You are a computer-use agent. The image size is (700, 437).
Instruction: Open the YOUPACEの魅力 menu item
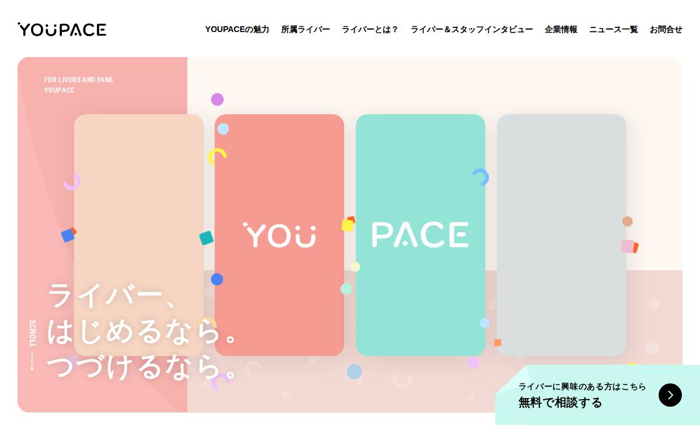(237, 29)
